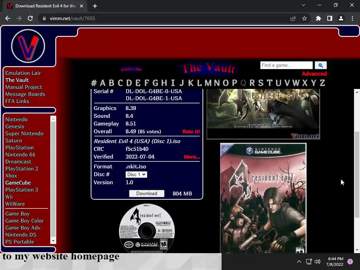
Task: Browse games under the # symbol
Action: [94, 83]
